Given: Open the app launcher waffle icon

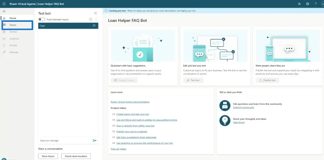Looking at the screenshot, I should click(x=4, y=4).
